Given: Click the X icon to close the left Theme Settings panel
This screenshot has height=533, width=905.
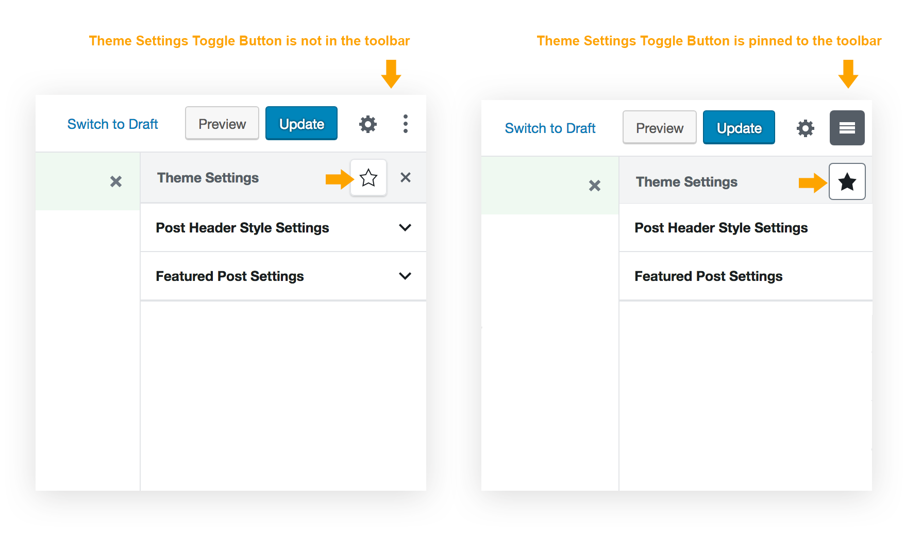Looking at the screenshot, I should (406, 178).
